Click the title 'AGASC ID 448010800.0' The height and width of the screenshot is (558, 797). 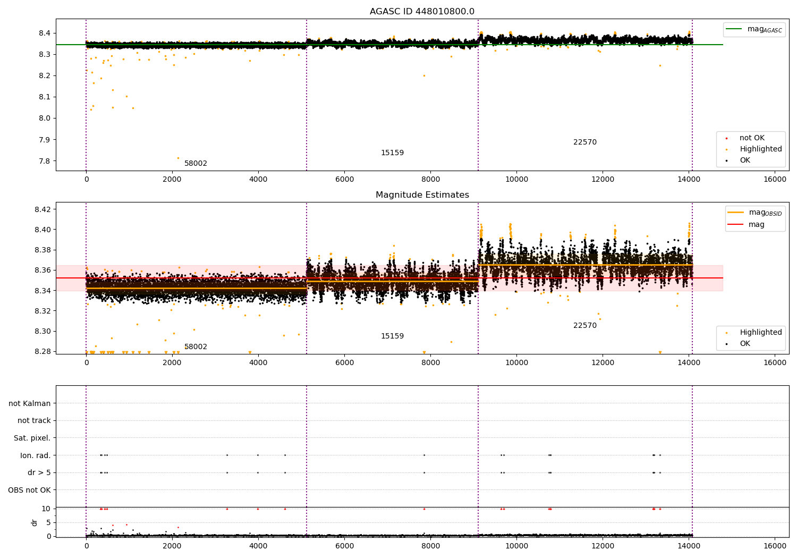422,12
